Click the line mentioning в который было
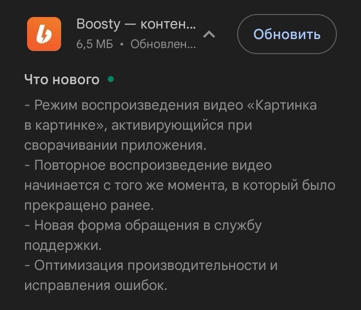The image size is (361, 310). coord(180,186)
